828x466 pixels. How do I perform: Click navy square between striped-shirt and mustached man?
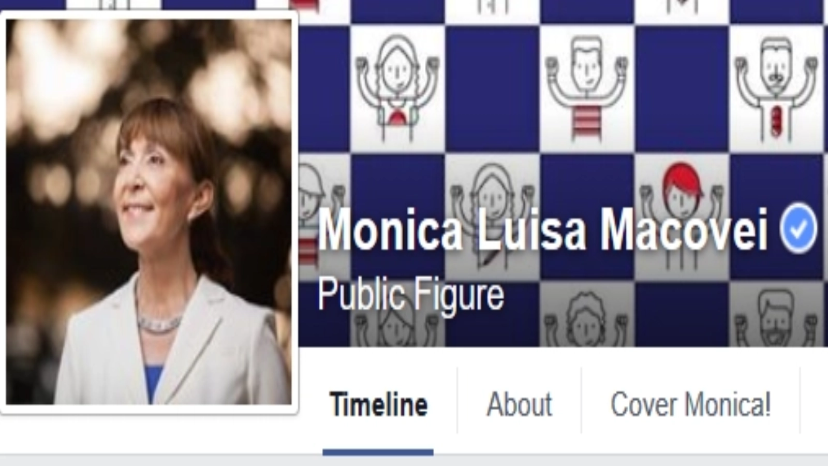tap(682, 89)
